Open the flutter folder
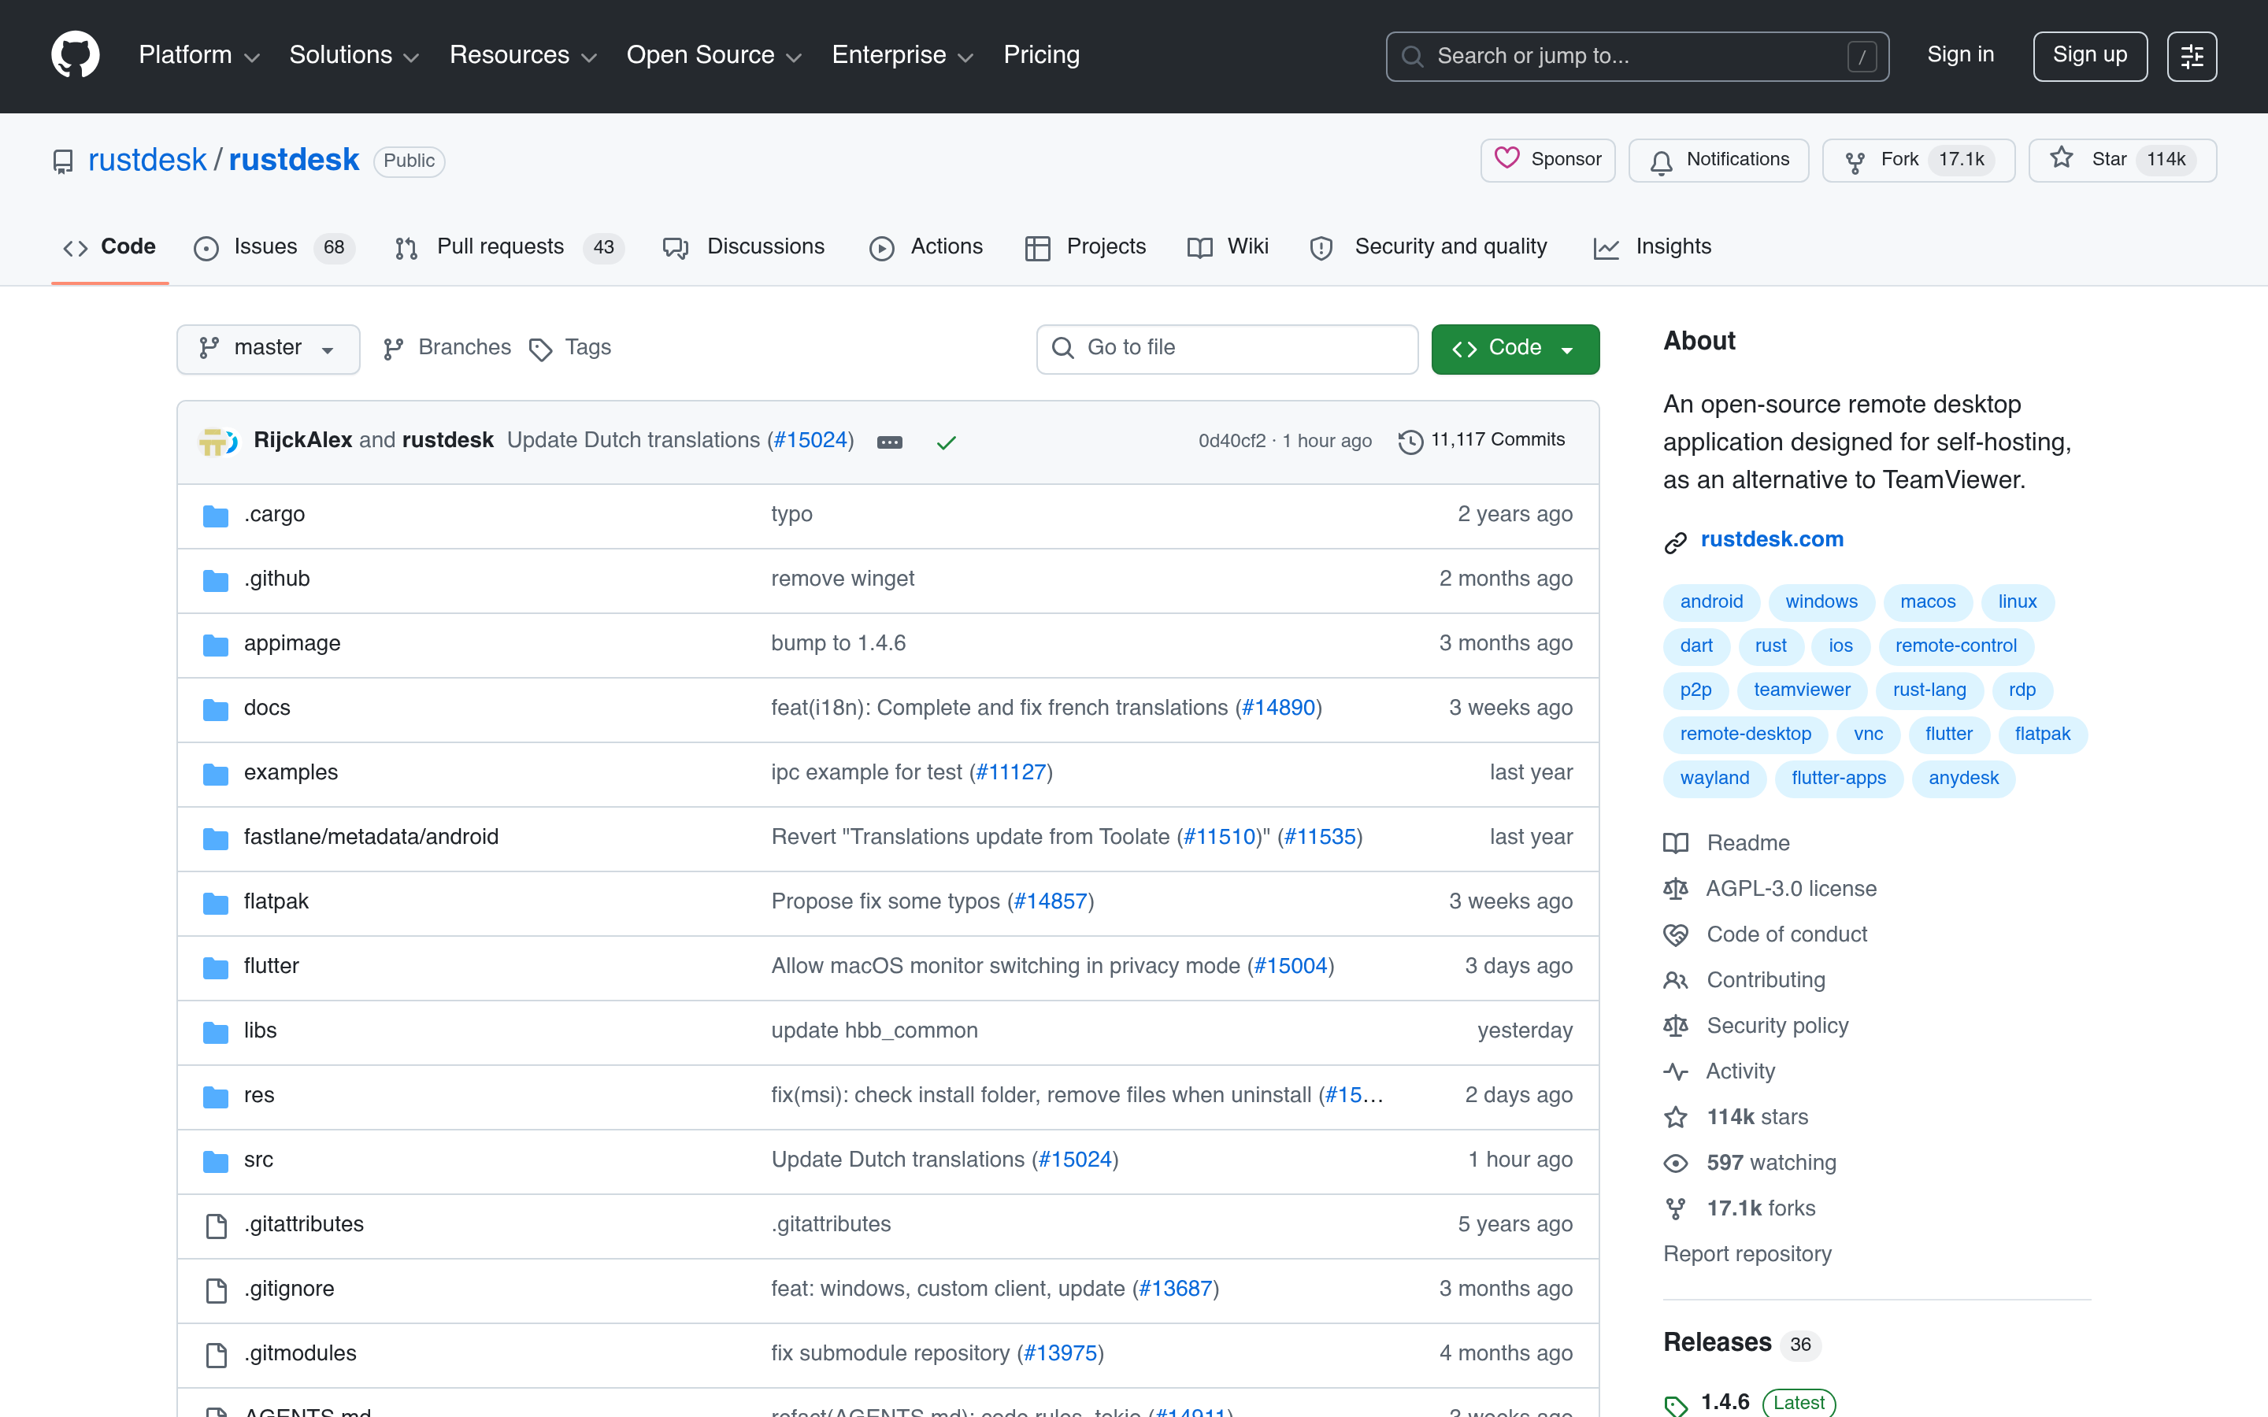This screenshot has height=1417, width=2268. click(x=271, y=966)
